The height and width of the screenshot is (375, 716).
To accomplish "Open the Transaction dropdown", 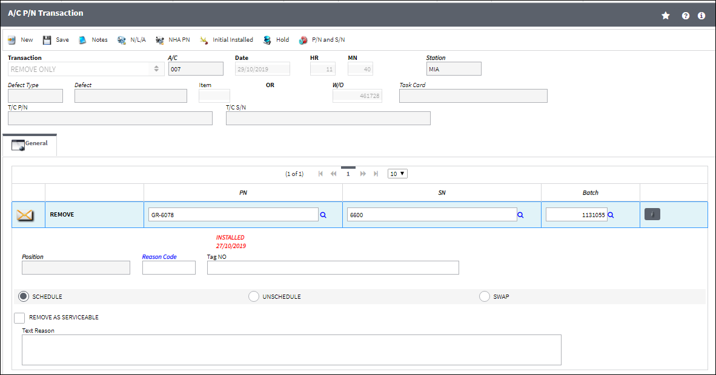I will (86, 69).
